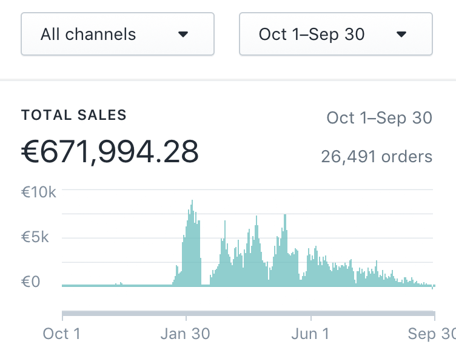The height and width of the screenshot is (362, 456).
Task: Expand the Oct 1–Sep 30 date range selector
Action: pos(335,34)
